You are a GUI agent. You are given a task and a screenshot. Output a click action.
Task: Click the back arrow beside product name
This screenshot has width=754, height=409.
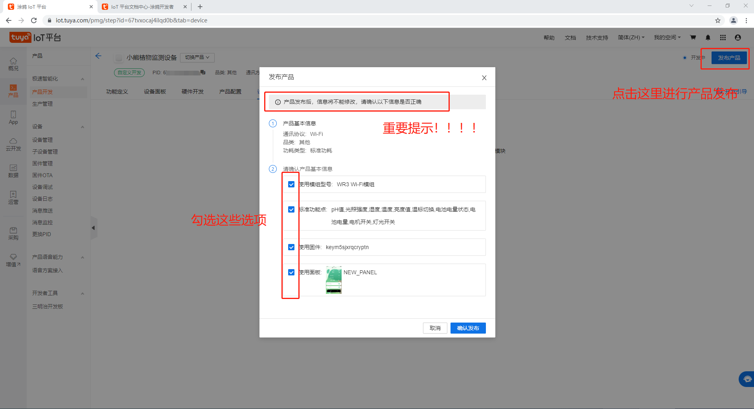(98, 56)
